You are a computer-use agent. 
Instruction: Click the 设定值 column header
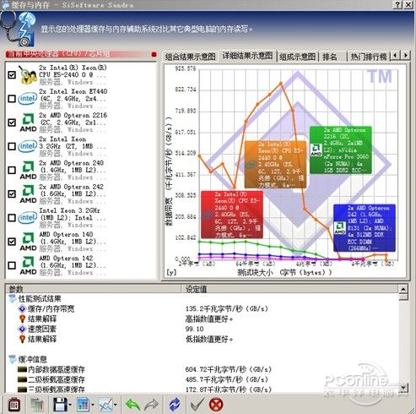(289, 289)
